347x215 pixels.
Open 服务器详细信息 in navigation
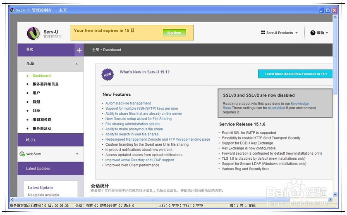tap(45, 84)
